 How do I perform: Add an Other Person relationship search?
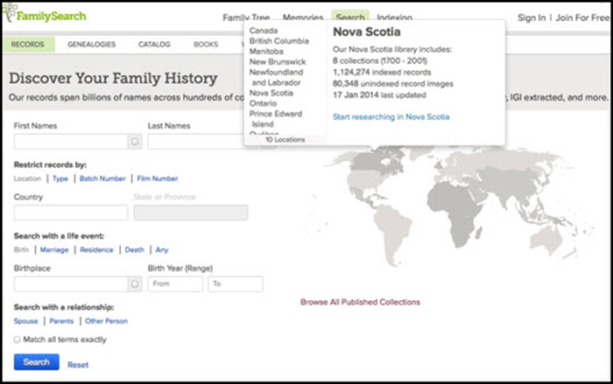click(106, 321)
